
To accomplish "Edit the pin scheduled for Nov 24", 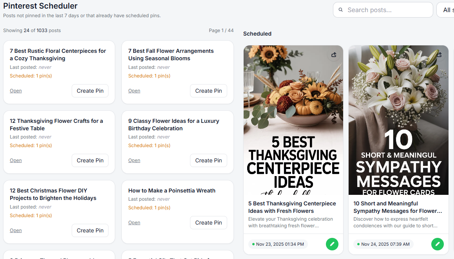I will point(437,244).
